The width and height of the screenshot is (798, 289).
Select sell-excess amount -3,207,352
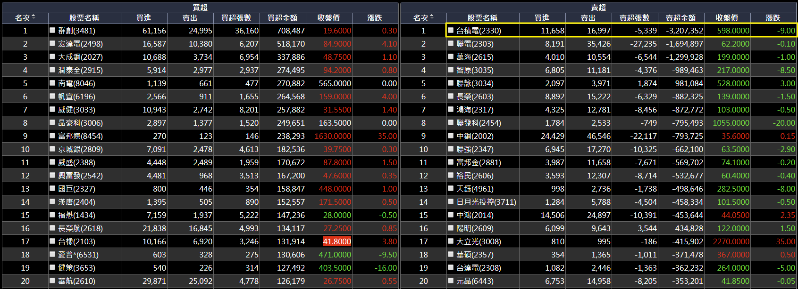pyautogui.click(x=684, y=31)
